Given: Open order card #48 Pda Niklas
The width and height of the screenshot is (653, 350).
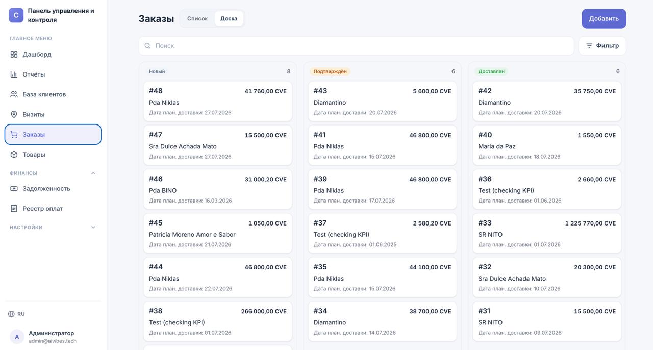Looking at the screenshot, I should [218, 101].
